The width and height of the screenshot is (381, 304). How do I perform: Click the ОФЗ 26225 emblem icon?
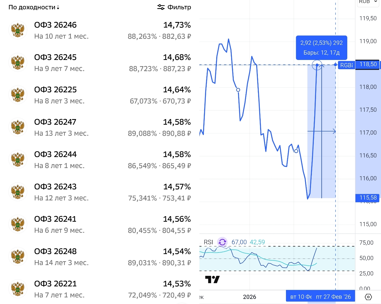pos(18,95)
